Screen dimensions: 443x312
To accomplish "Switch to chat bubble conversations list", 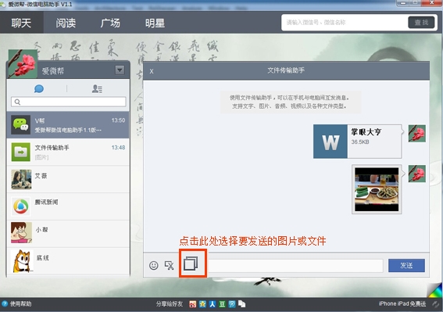I will pyautogui.click(x=39, y=89).
